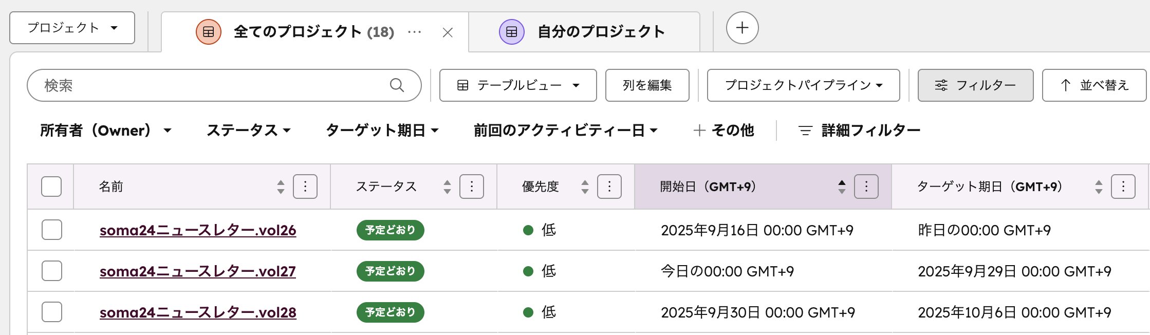Close the 全てのプロジェクト tab
The image size is (1150, 335).
[448, 33]
